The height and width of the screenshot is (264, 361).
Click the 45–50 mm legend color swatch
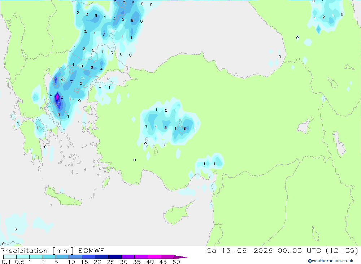(x=168, y=257)
